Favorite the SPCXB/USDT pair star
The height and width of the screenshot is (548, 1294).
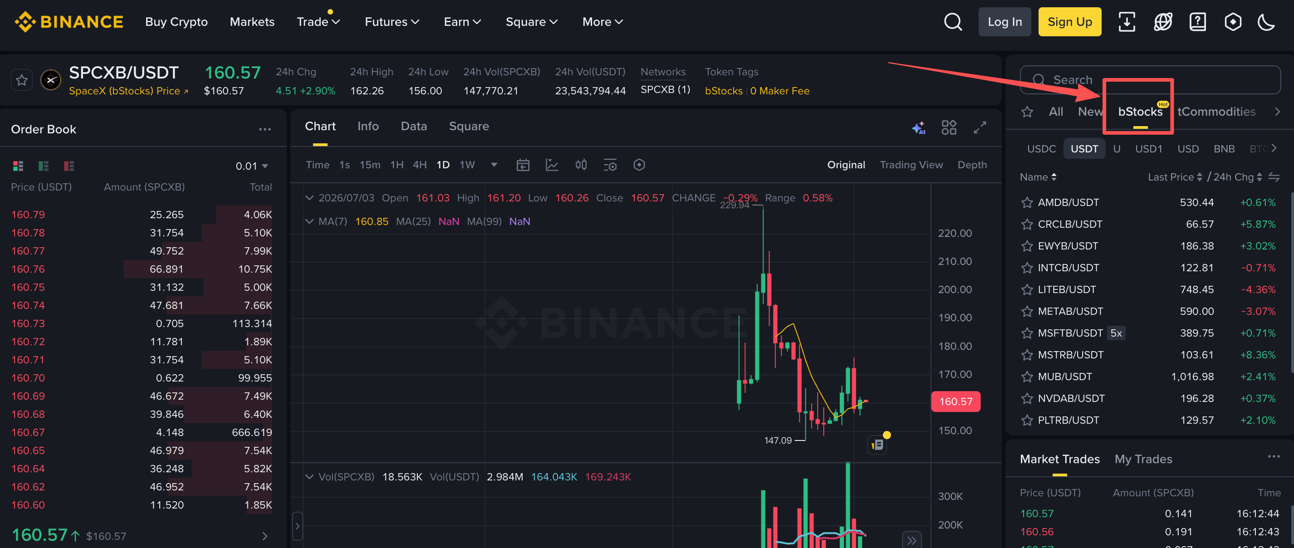[22, 80]
